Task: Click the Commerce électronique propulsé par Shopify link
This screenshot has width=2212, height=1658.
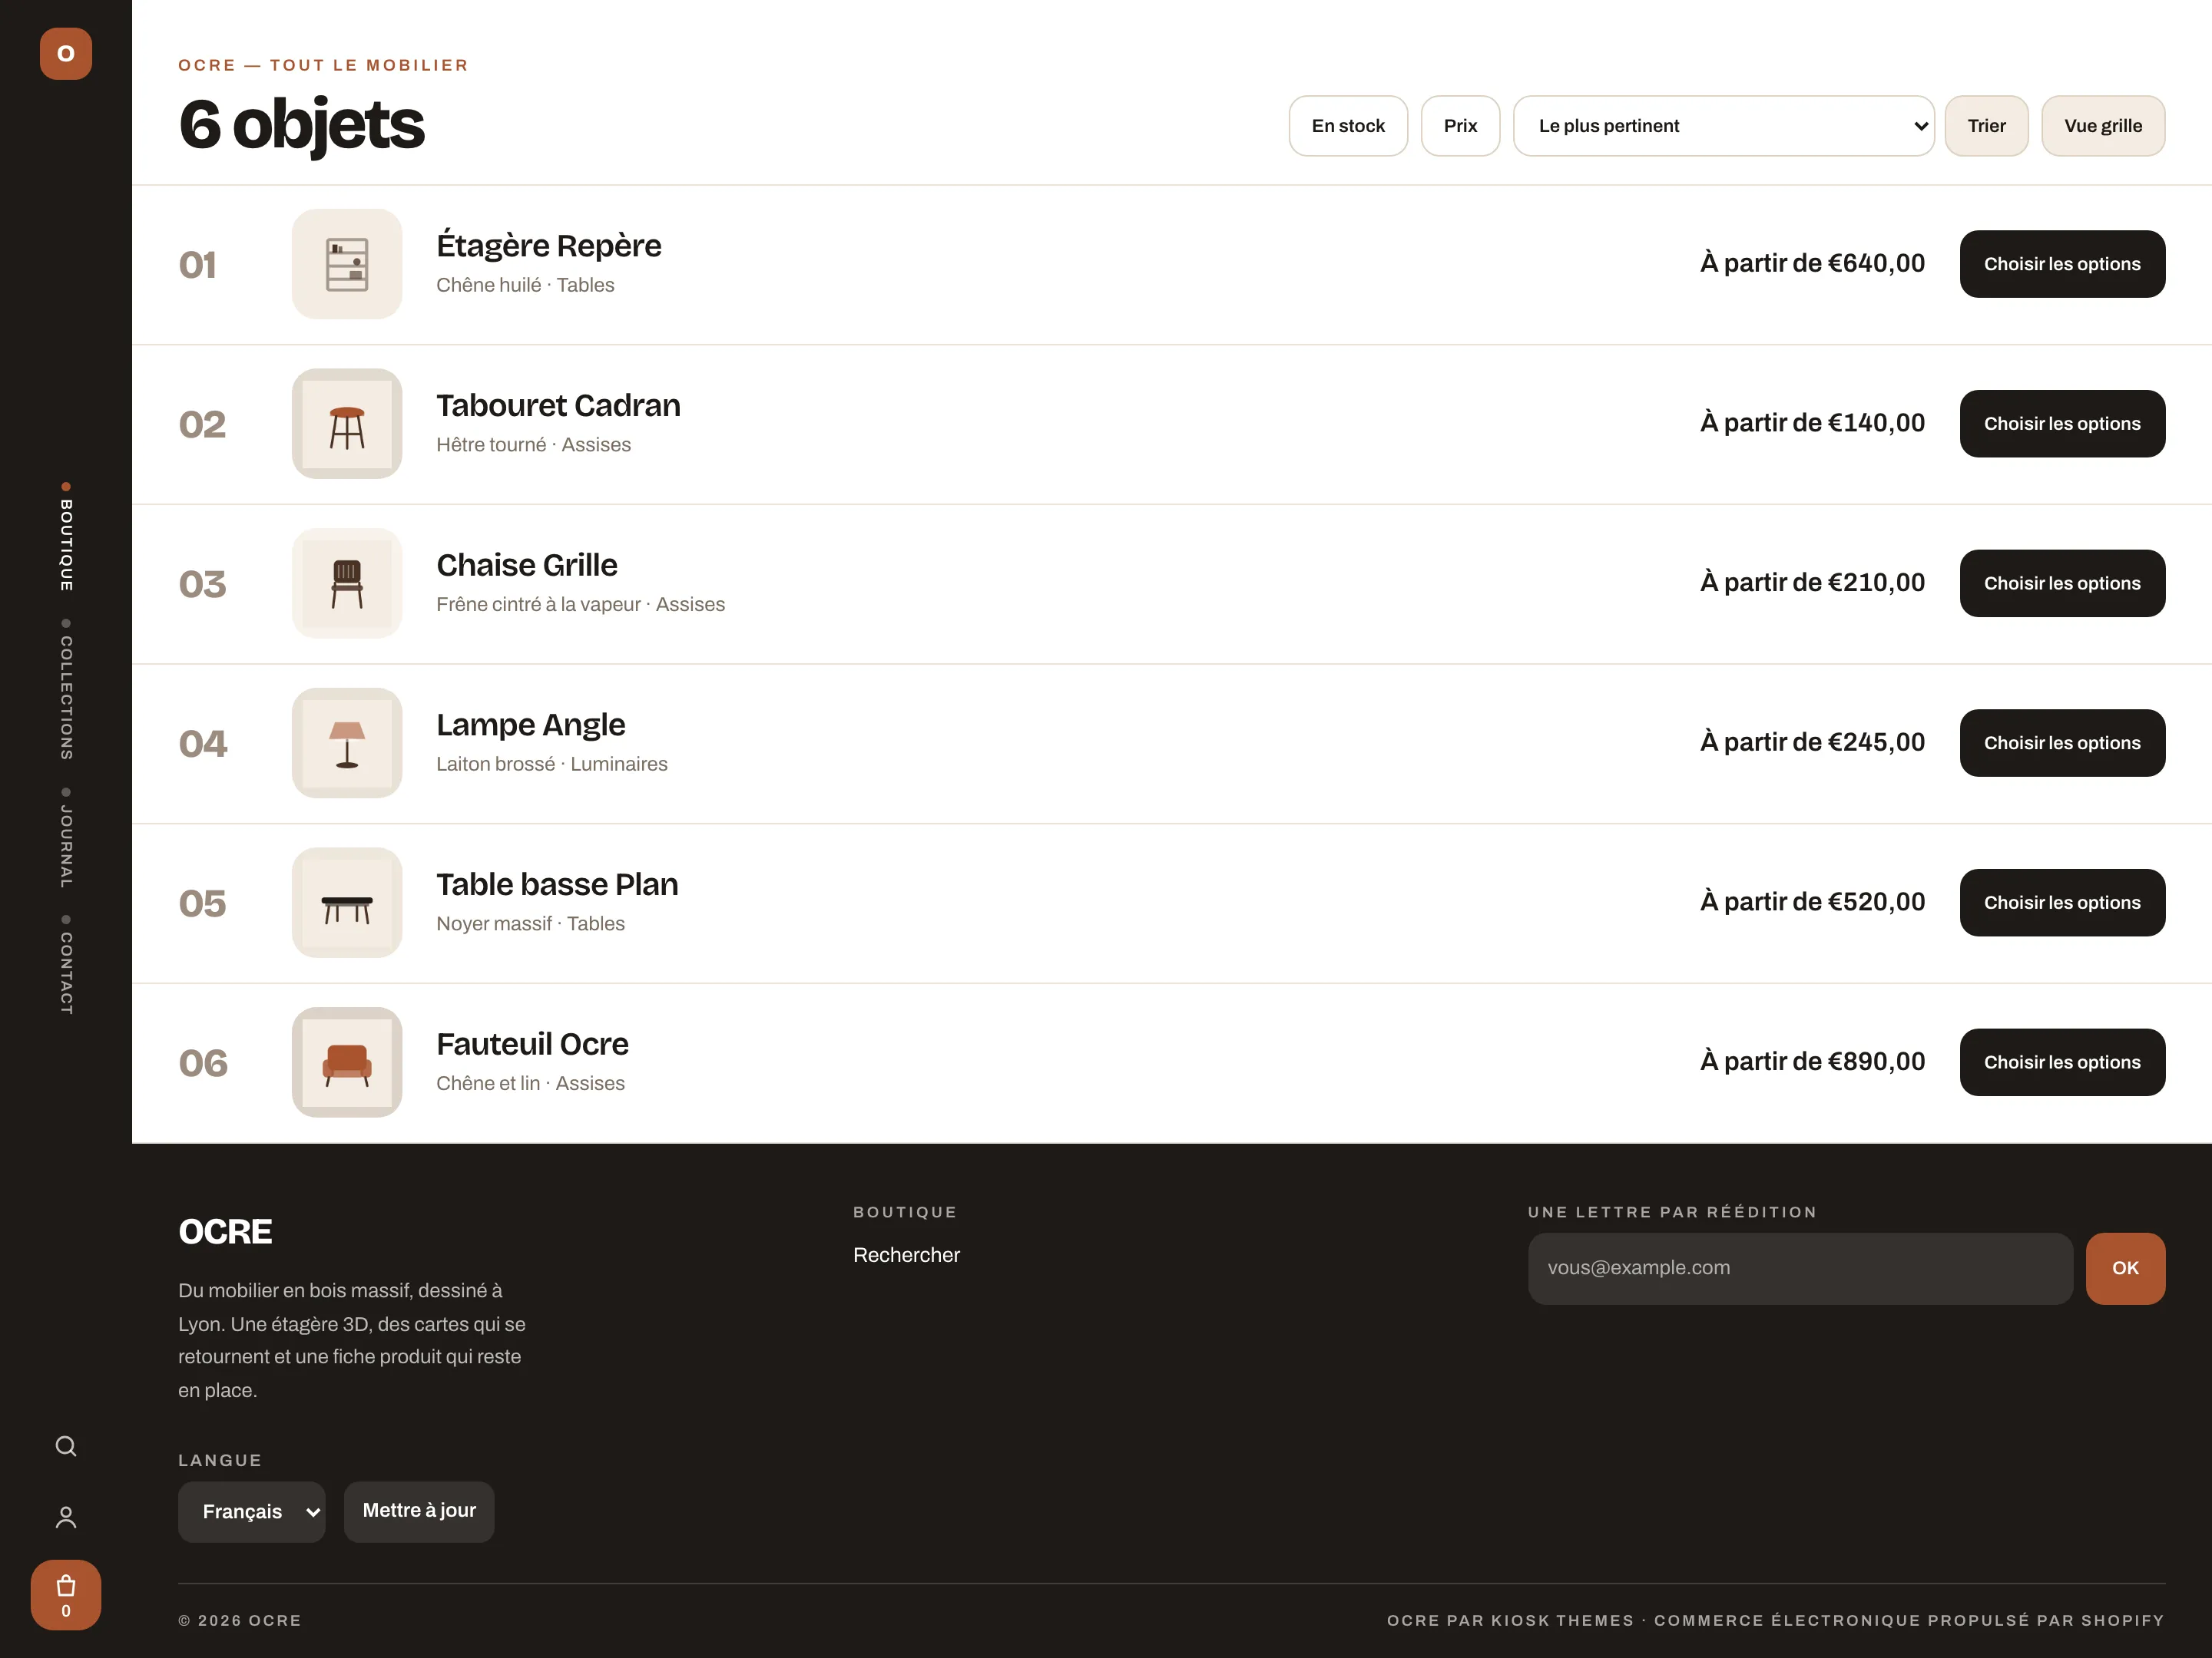Action: [1909, 1620]
